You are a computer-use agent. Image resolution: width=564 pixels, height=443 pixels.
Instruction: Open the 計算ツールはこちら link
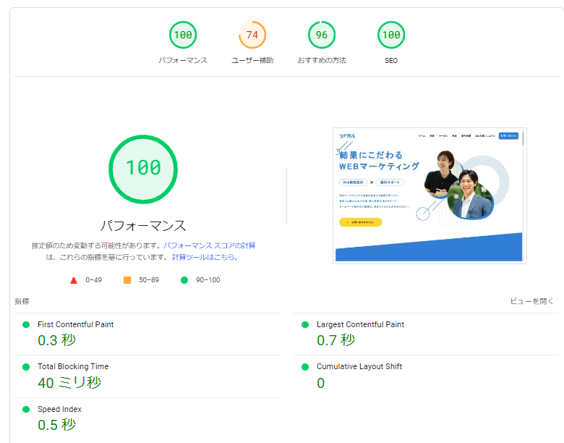click(x=203, y=257)
